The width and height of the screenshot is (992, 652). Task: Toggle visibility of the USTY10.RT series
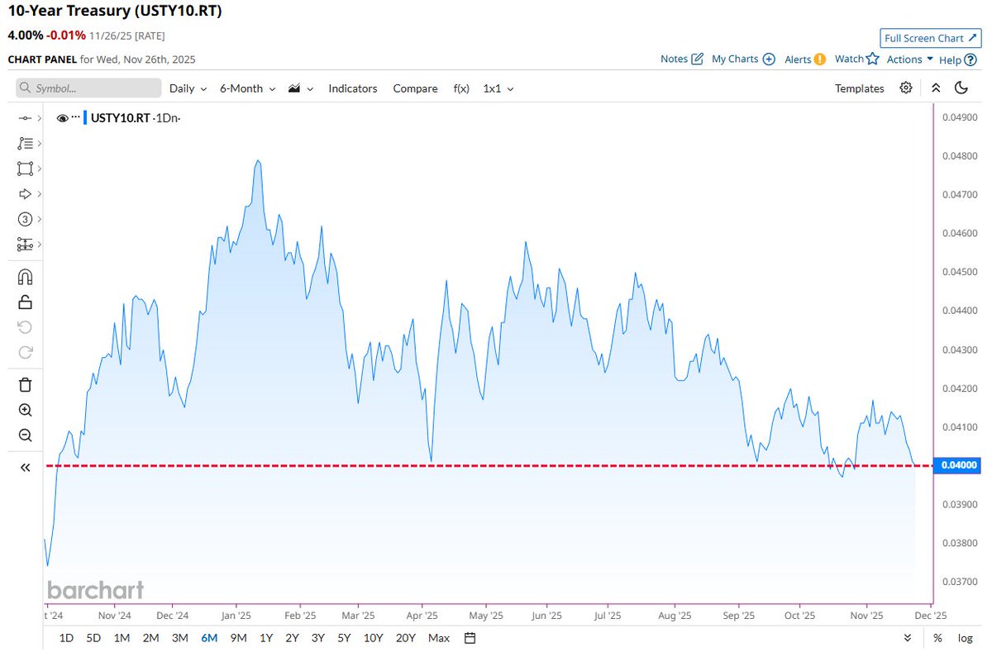coord(63,117)
